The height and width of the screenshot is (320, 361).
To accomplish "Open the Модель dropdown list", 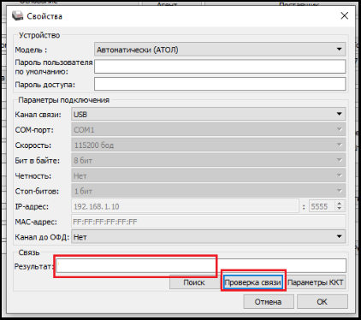I will click(220, 50).
